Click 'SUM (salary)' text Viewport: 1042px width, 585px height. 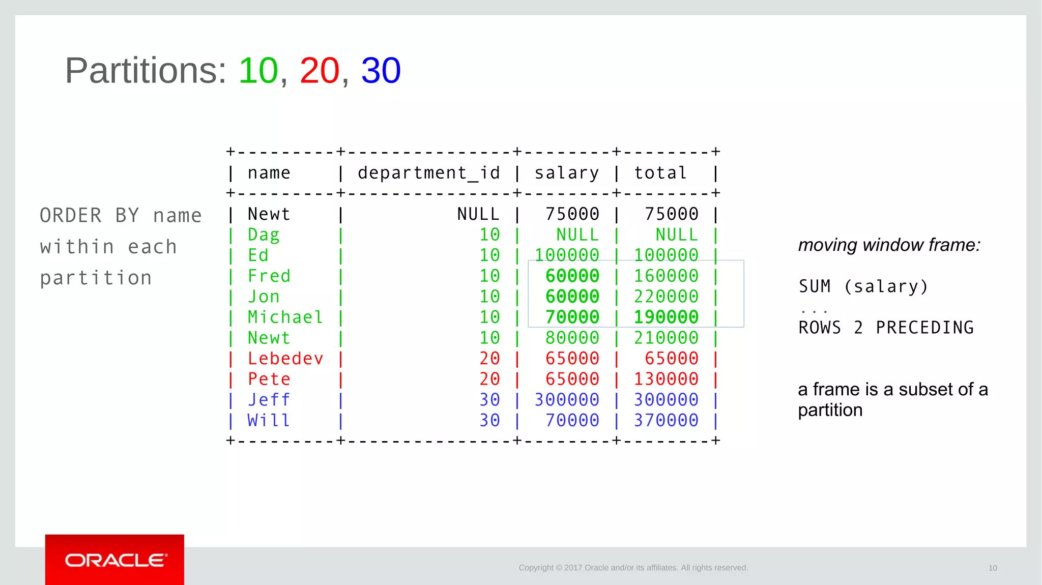pyautogui.click(x=863, y=286)
